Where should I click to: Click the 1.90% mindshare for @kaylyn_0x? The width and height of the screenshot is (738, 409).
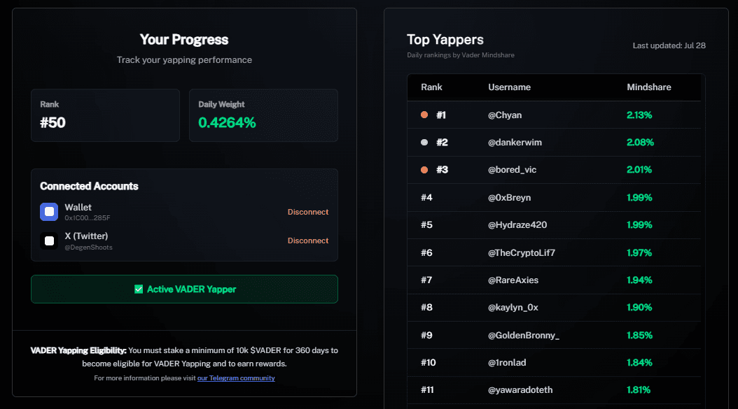(x=639, y=308)
